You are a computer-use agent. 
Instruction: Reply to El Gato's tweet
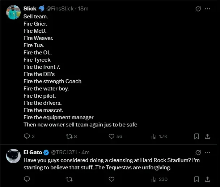tap(27, 179)
